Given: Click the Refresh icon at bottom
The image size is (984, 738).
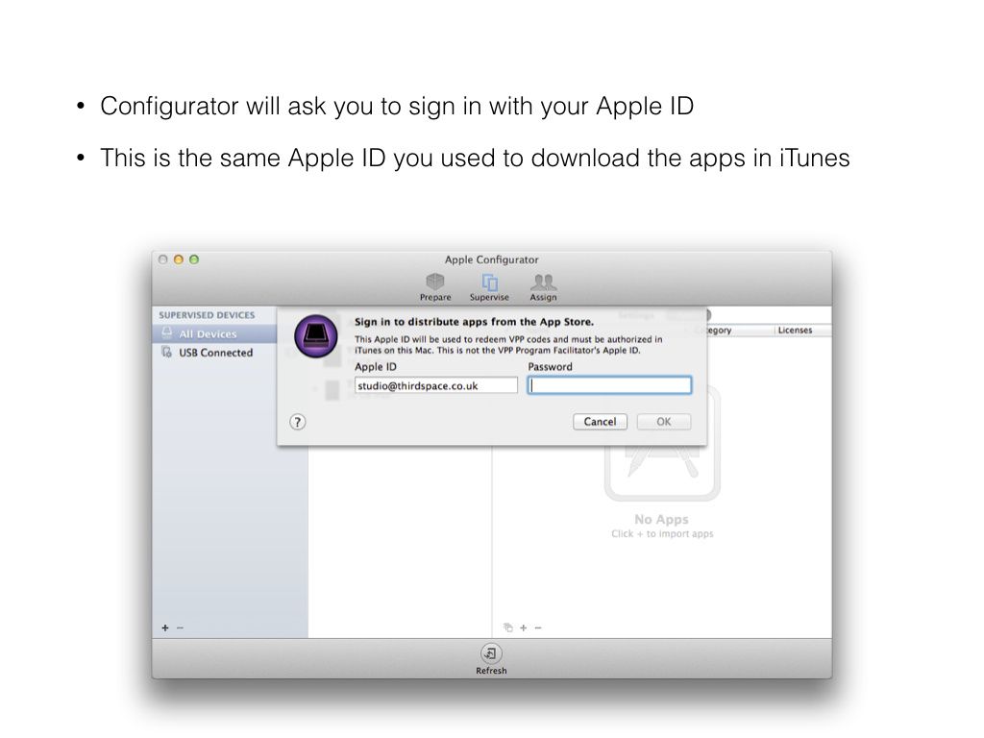Looking at the screenshot, I should point(491,658).
